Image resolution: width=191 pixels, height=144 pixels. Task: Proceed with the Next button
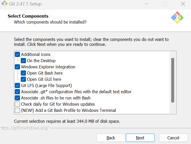140,138
